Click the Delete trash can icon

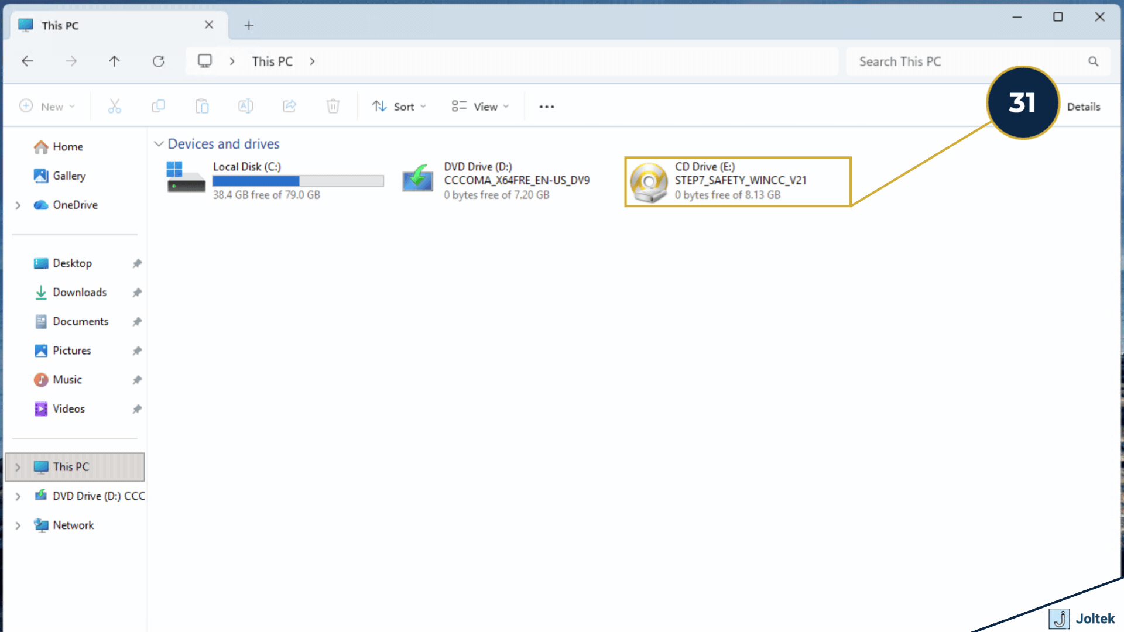coord(333,107)
